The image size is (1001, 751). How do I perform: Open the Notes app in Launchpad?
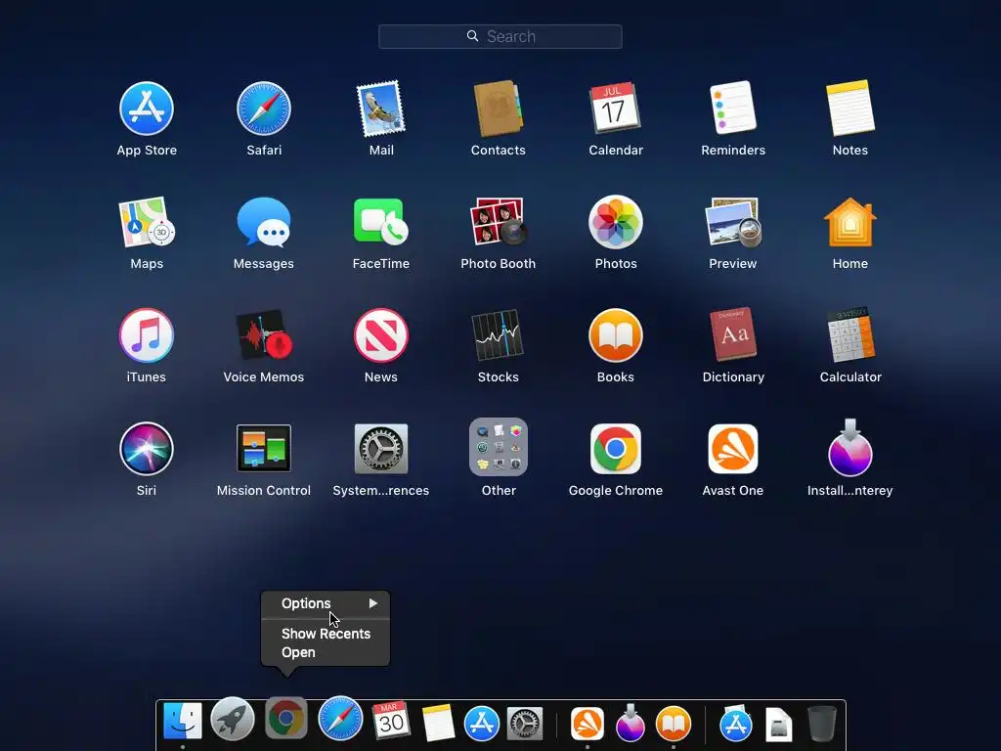tap(850, 108)
